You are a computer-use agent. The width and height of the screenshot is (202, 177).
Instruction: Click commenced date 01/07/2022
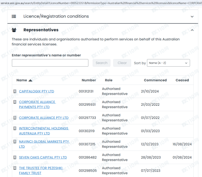point(150,118)
